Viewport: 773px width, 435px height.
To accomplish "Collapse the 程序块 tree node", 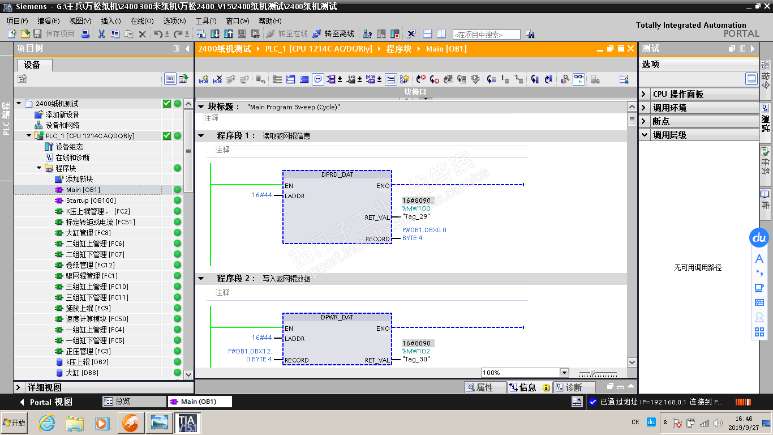I will 39,168.
